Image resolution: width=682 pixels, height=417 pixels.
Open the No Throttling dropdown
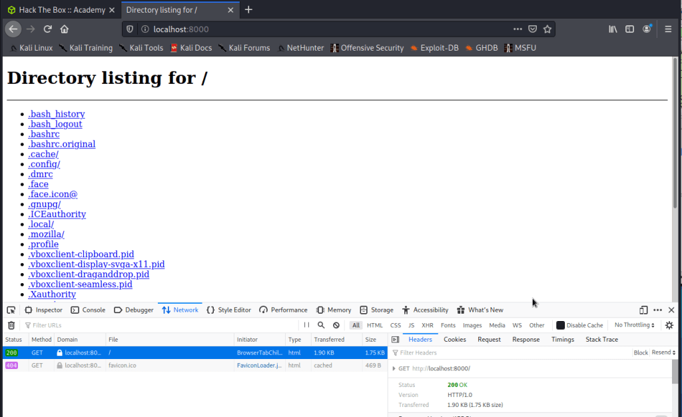[x=633, y=325]
